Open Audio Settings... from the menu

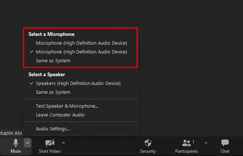53,129
